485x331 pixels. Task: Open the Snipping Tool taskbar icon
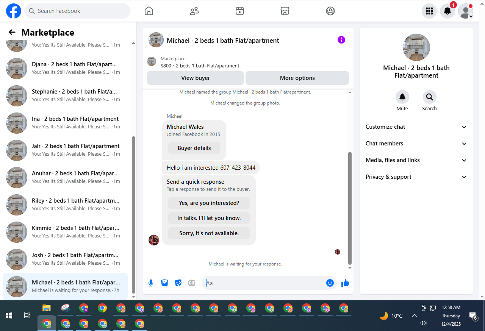point(65,308)
